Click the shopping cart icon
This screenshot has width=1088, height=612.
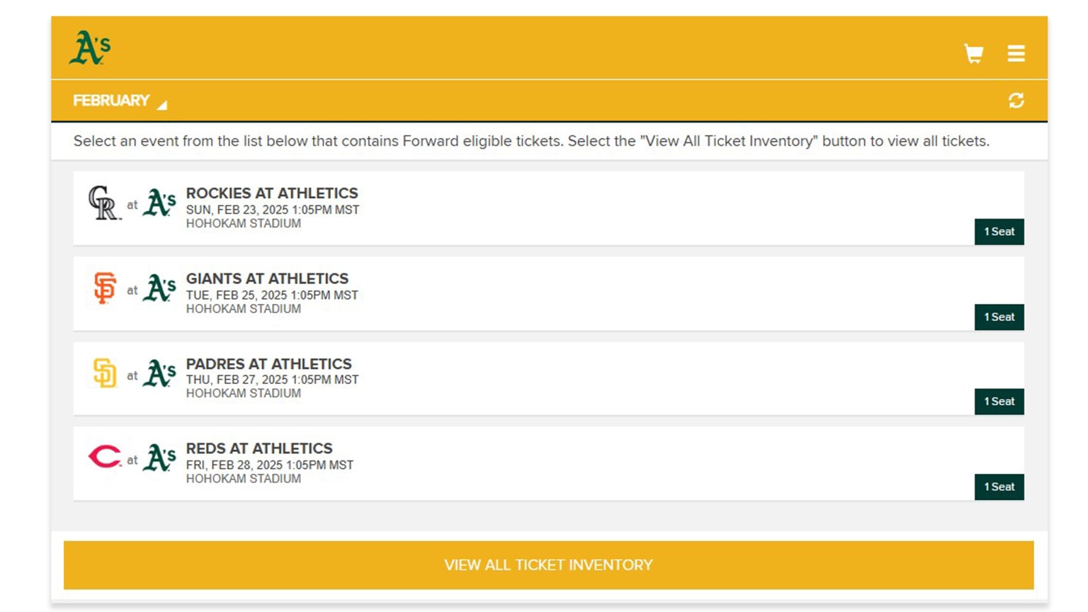tap(973, 53)
